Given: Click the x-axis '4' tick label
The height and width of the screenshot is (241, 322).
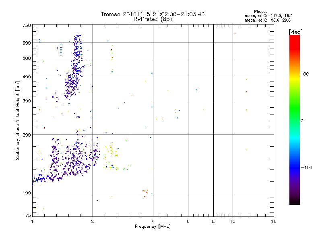Looking at the screenshot, I should coord(153,221).
